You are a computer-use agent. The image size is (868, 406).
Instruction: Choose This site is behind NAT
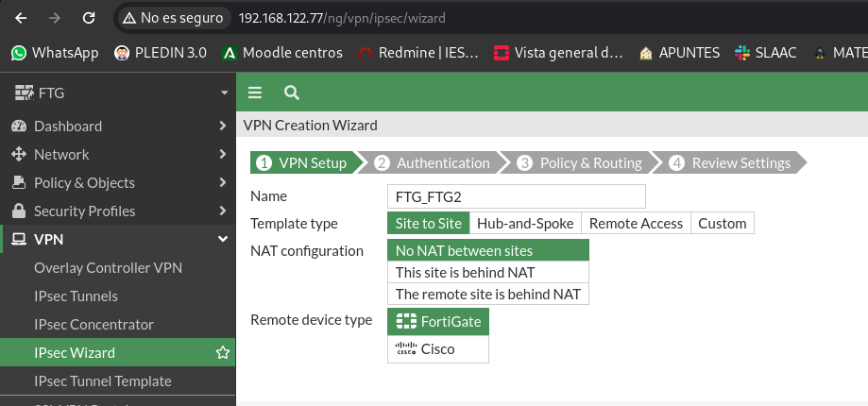(x=487, y=272)
